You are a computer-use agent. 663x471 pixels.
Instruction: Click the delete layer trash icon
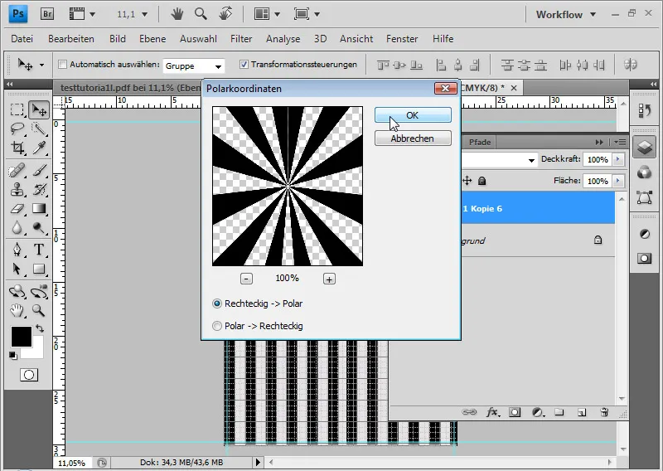[604, 412]
